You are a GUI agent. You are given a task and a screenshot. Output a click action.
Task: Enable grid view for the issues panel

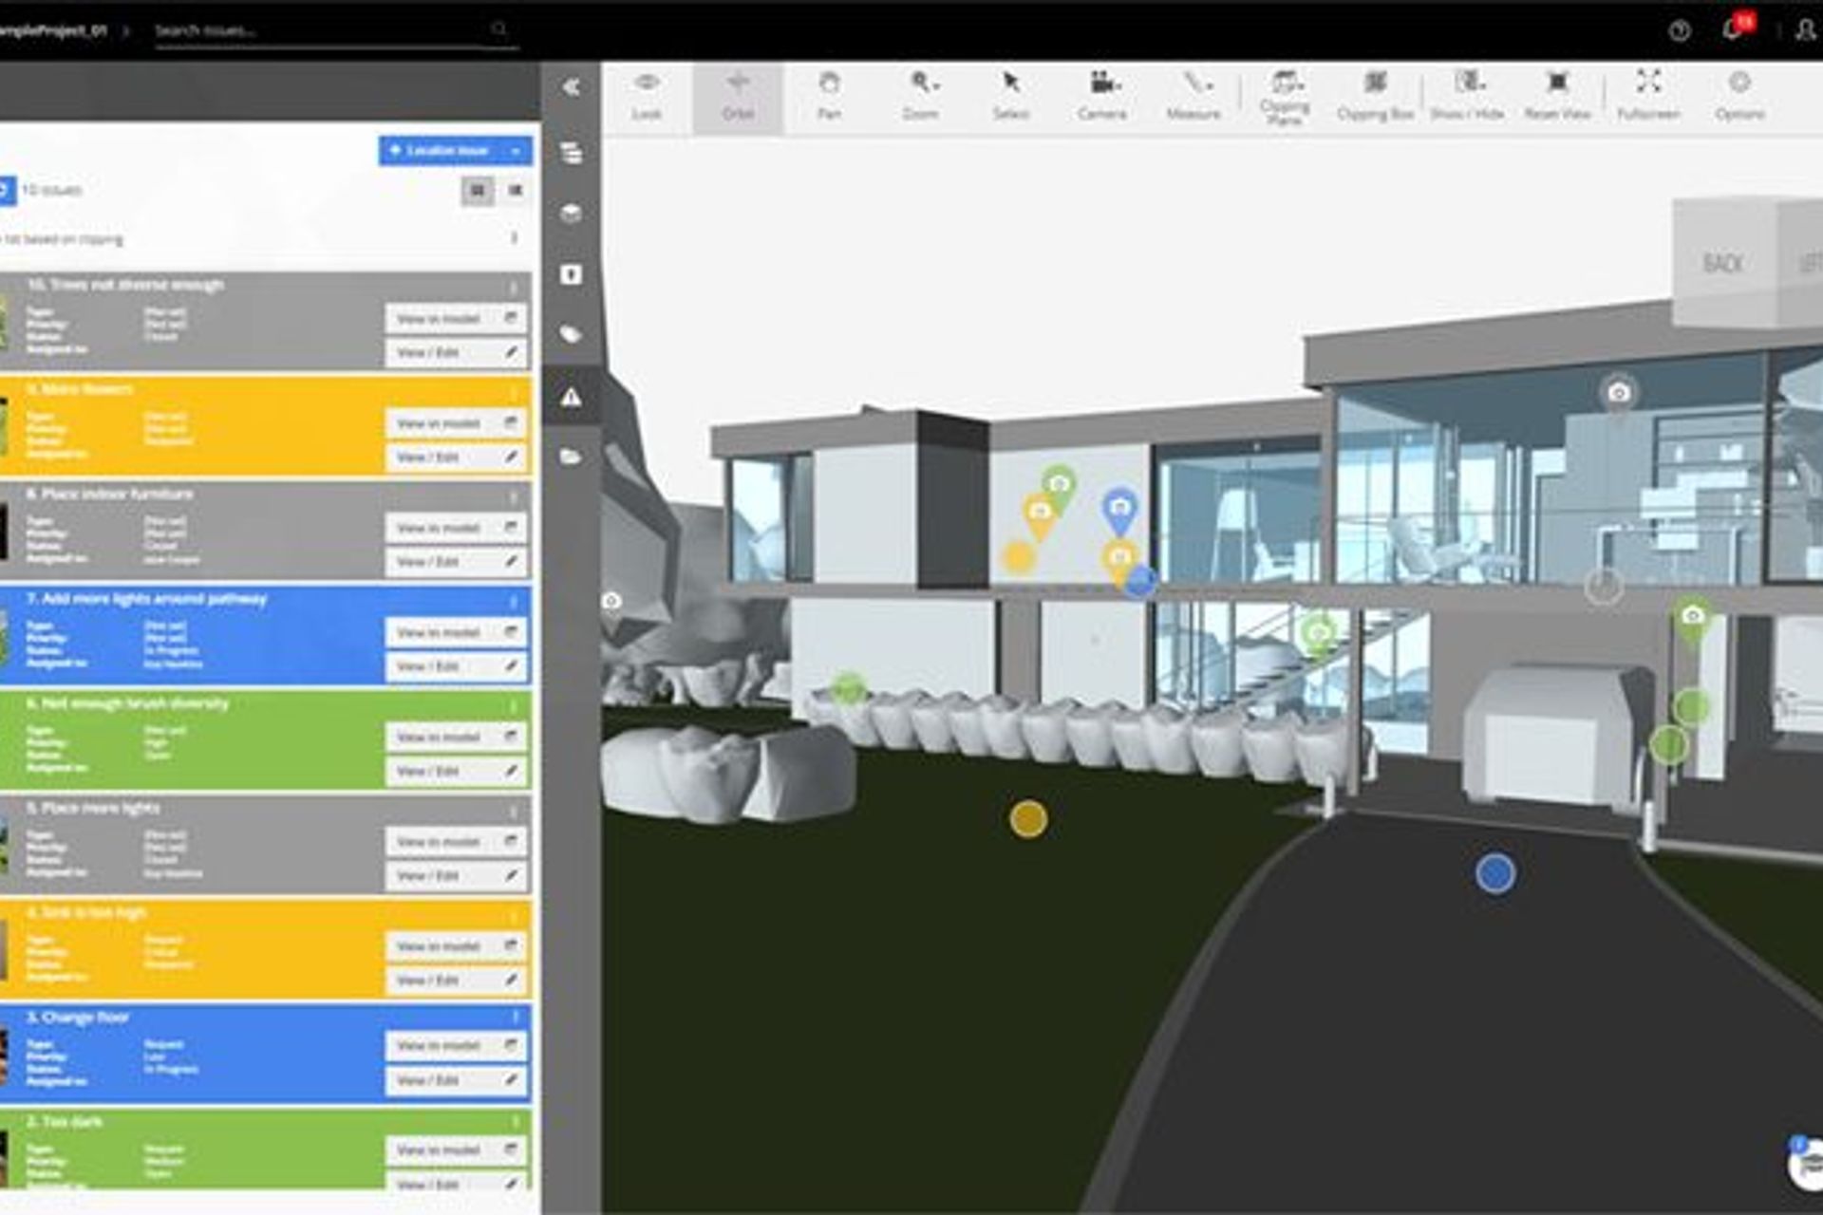point(477,191)
